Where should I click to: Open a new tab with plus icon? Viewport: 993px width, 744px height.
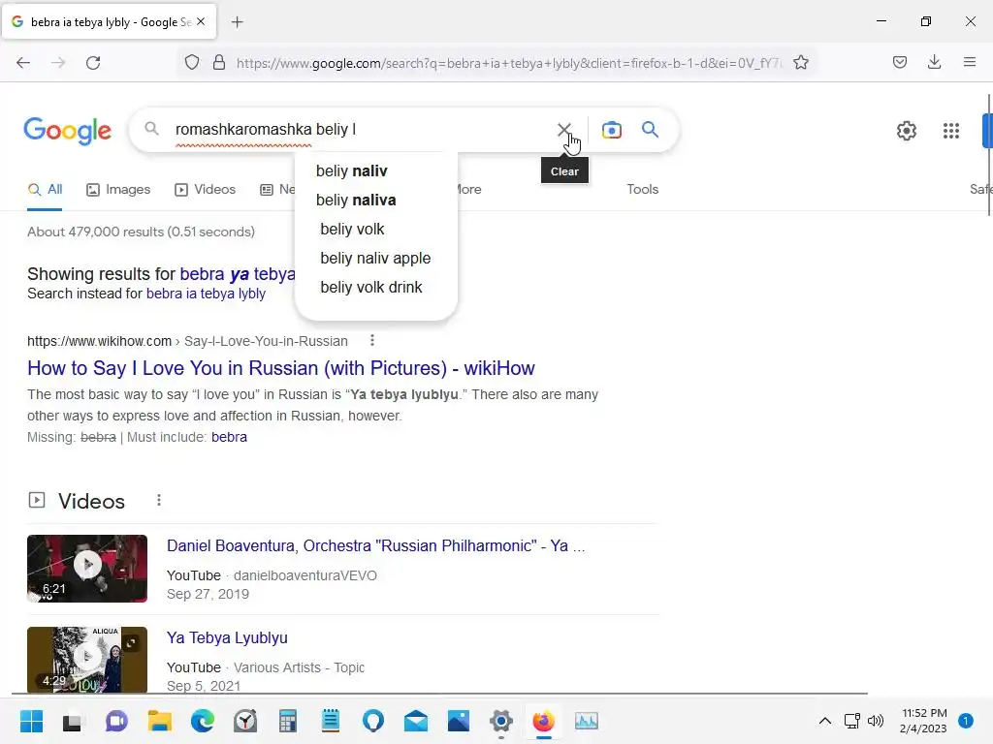238,22
